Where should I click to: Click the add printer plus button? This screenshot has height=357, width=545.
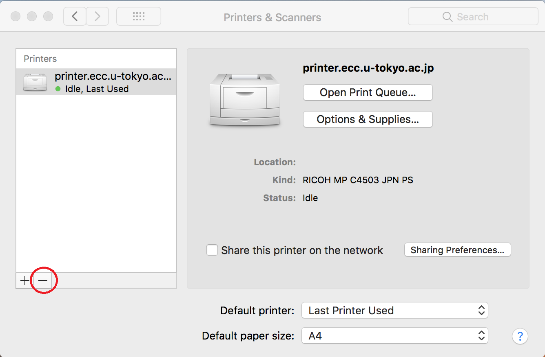(25, 280)
